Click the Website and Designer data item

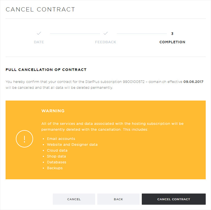[x=72, y=145]
